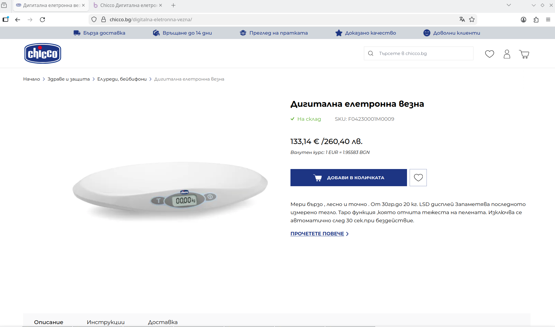This screenshot has width=555, height=327.
Task: Open the Firefox hamburger menu
Action: pos(548,19)
